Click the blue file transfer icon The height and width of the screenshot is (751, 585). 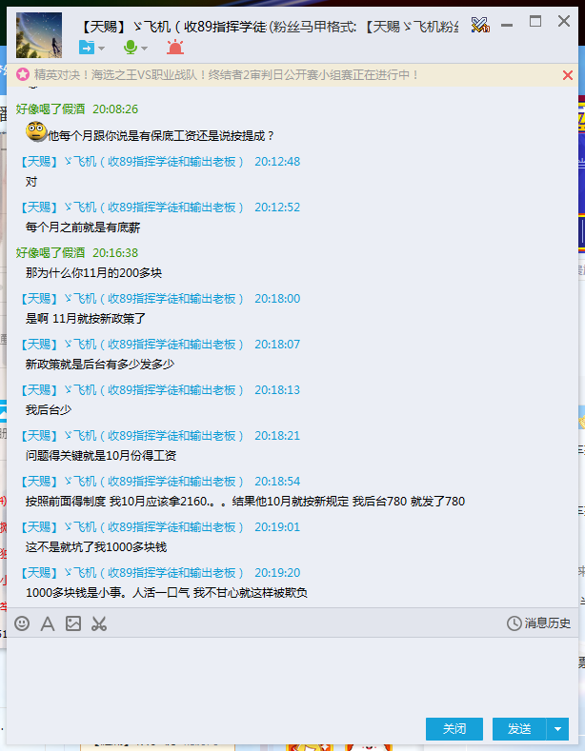(87, 48)
